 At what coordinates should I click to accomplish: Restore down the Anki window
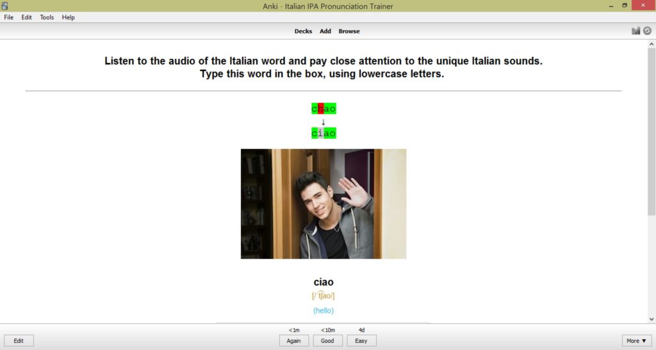coord(624,6)
